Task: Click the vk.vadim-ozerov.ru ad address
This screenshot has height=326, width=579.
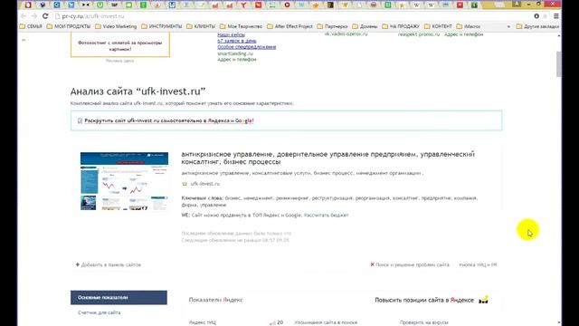Action: [x=346, y=34]
